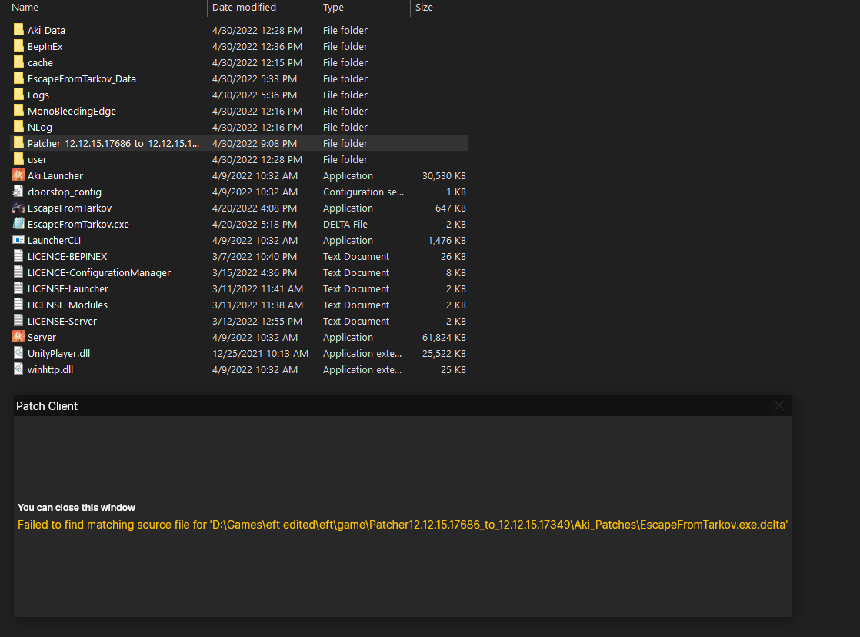Click the EscapeFromTarkov application icon

click(x=18, y=208)
